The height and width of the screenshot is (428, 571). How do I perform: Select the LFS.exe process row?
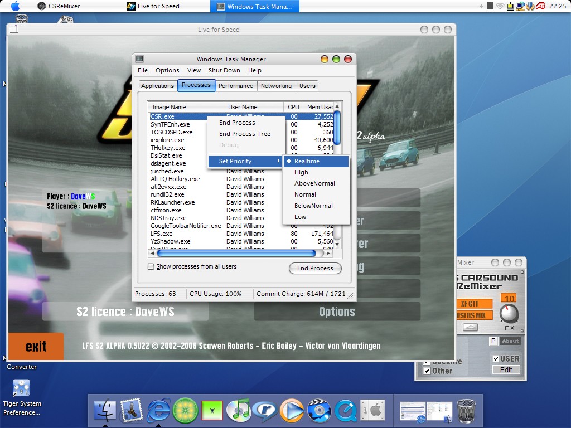[x=241, y=234]
